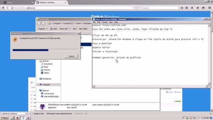Open the Notepad View menu
The width and height of the screenshot is (213, 120).
point(111,22)
